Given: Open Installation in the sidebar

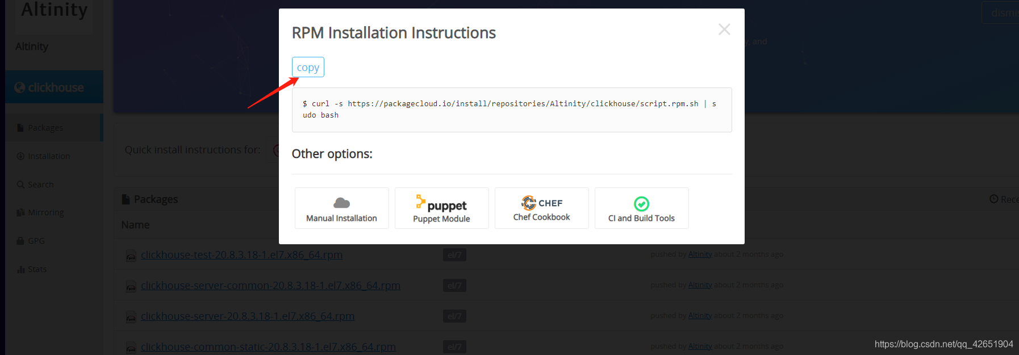Looking at the screenshot, I should [x=49, y=156].
